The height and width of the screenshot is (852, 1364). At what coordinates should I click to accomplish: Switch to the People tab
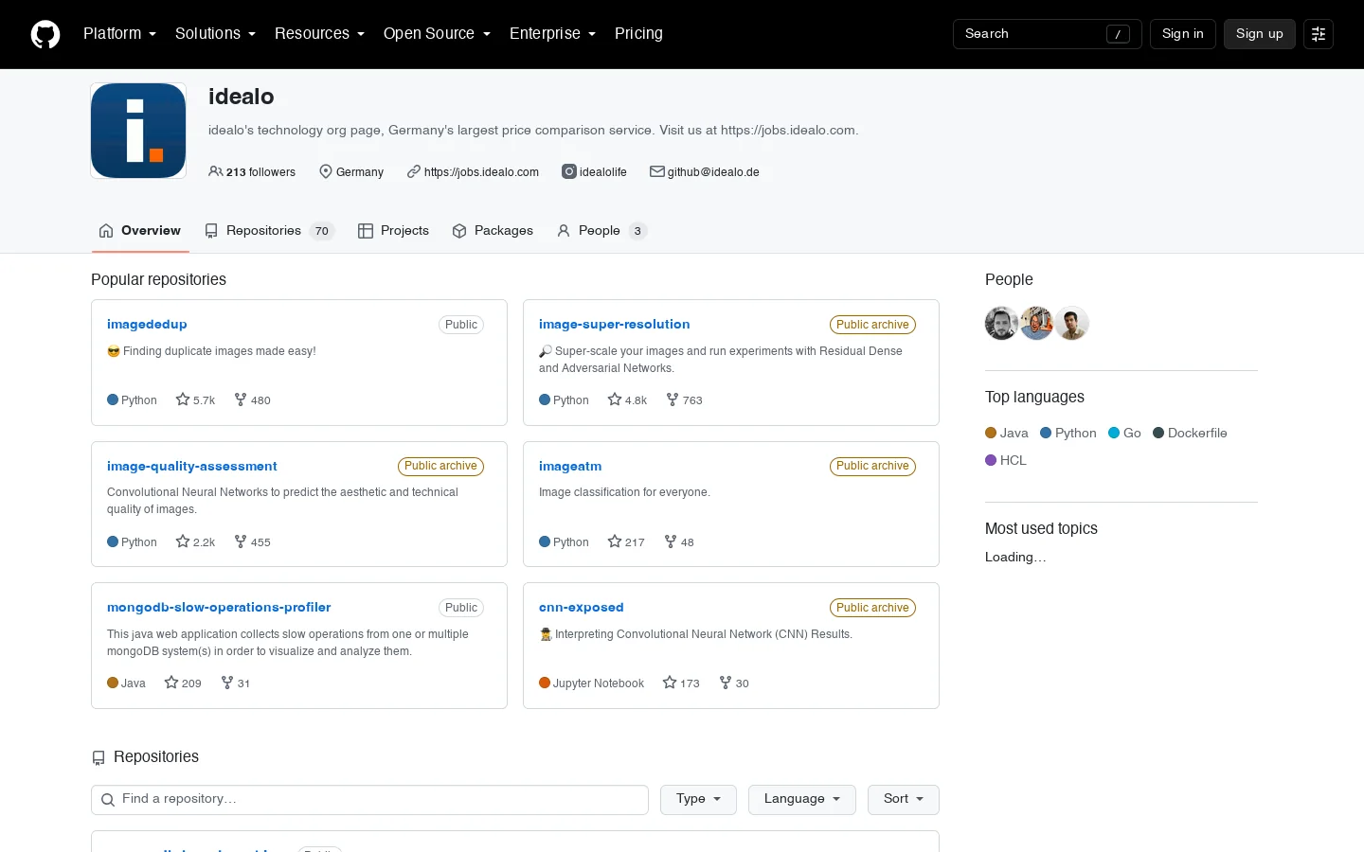pyautogui.click(x=601, y=231)
